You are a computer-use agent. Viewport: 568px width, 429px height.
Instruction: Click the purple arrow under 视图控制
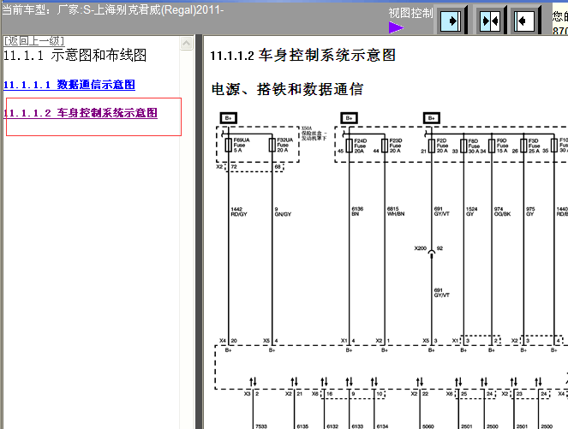[x=396, y=27]
